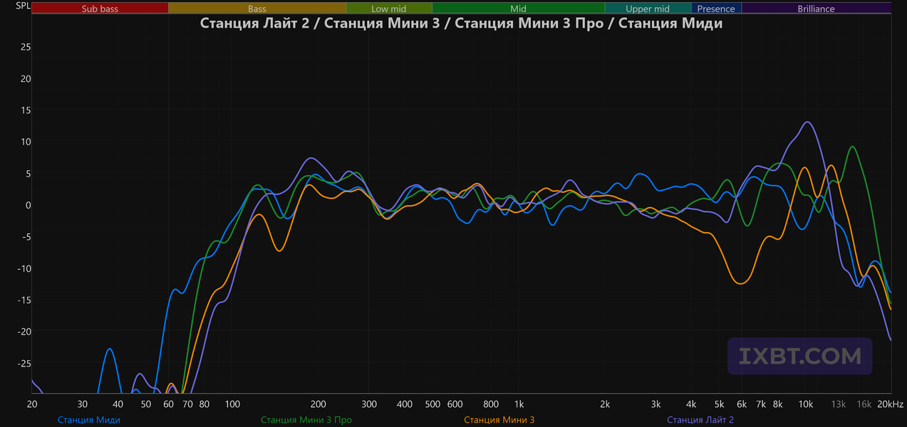Click the 500 frequency axis label
The width and height of the screenshot is (907, 427).
(432, 404)
